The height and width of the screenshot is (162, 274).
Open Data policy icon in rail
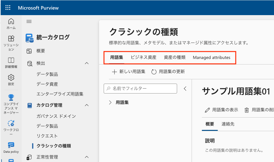coord(11,145)
